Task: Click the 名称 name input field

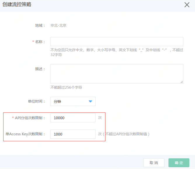Action: coord(117,42)
